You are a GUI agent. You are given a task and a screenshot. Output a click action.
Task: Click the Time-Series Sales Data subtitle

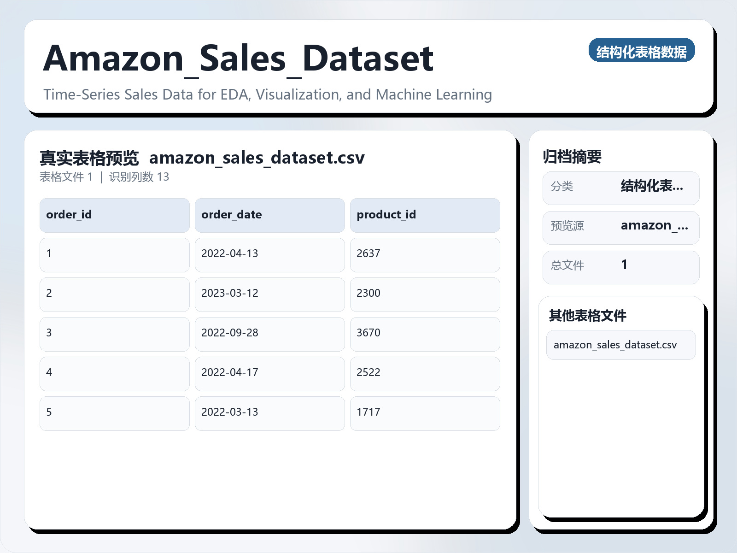click(x=268, y=94)
